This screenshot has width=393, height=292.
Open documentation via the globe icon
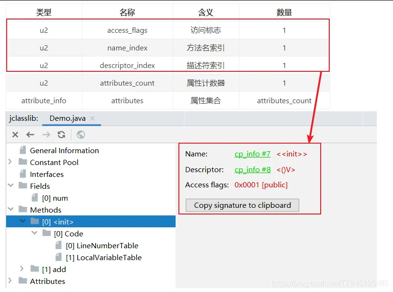pyautogui.click(x=80, y=135)
